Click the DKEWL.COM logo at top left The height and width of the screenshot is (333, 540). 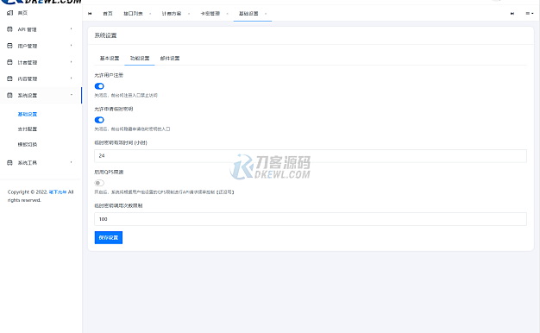41,2
